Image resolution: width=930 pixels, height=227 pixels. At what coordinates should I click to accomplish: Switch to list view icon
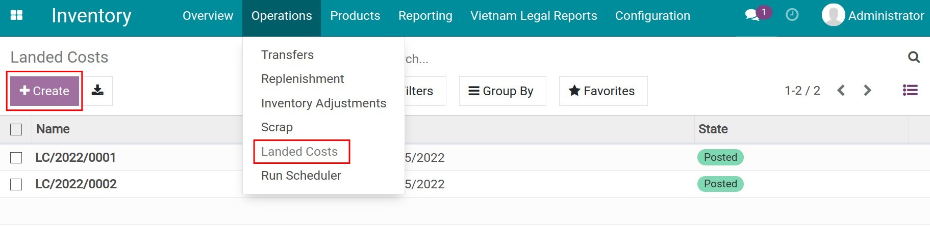910,91
